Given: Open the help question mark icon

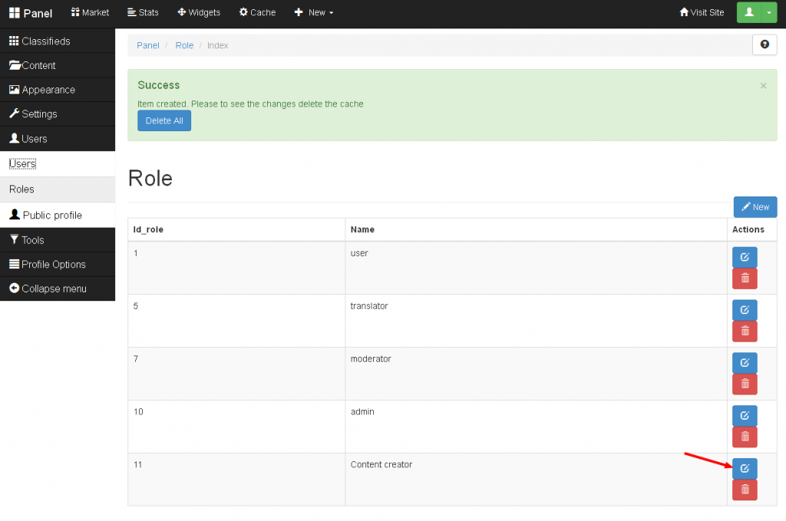Looking at the screenshot, I should [764, 45].
